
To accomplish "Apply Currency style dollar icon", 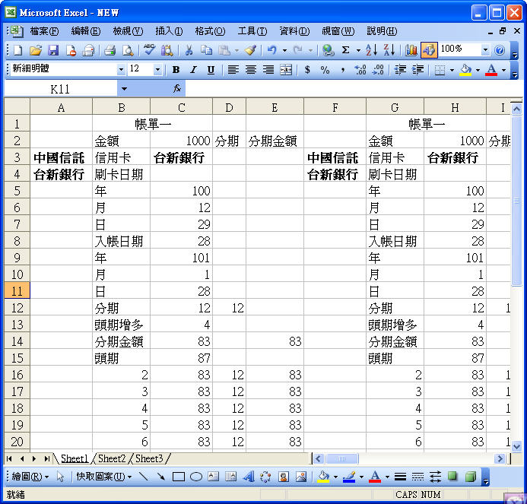I will [307, 70].
